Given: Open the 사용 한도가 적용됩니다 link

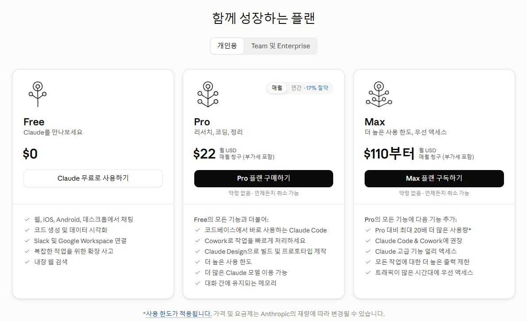Looking at the screenshot, I should [x=179, y=313].
